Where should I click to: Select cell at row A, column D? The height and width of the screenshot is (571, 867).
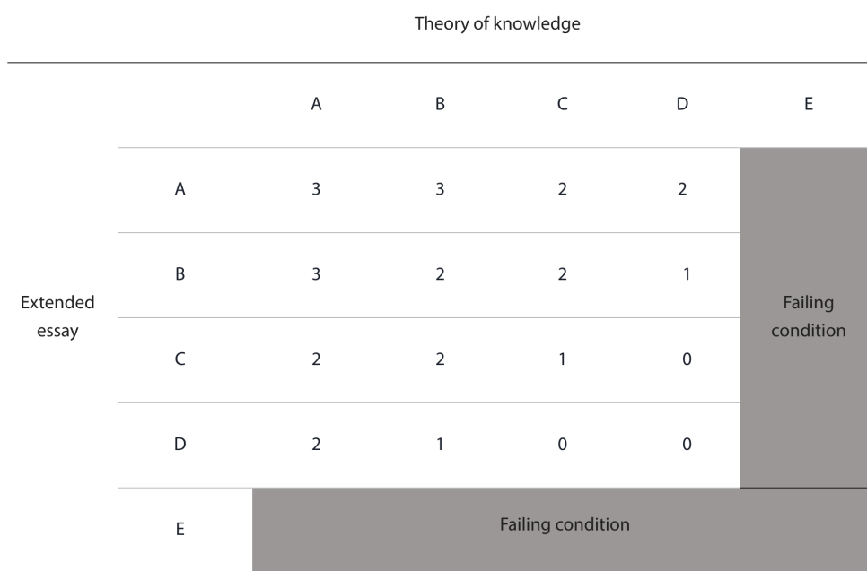pyautogui.click(x=682, y=190)
